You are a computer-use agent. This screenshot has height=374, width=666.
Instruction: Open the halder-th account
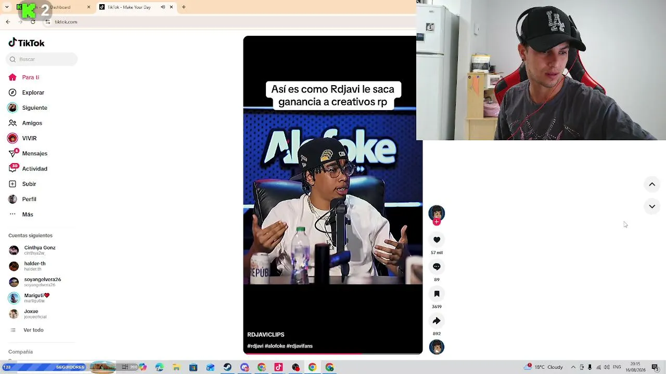tap(27, 266)
